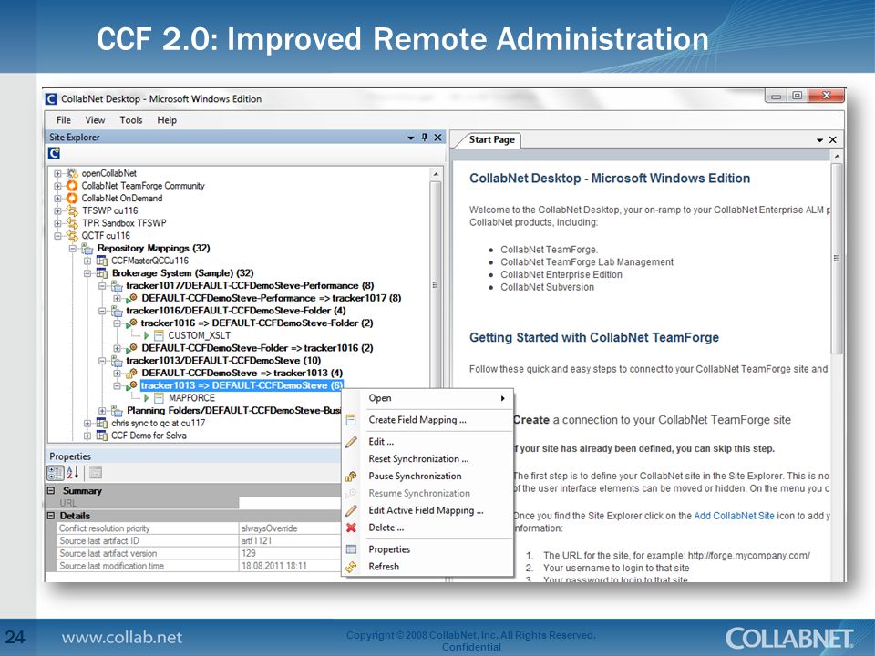875x656 pixels.
Task: Select tracker1016/DEFAULT-CCFDemoSteve-Folder (4) row
Action: coord(235,310)
